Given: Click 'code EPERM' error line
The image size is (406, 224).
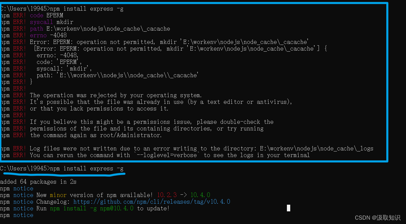Looking at the screenshot, I should 46,15.
